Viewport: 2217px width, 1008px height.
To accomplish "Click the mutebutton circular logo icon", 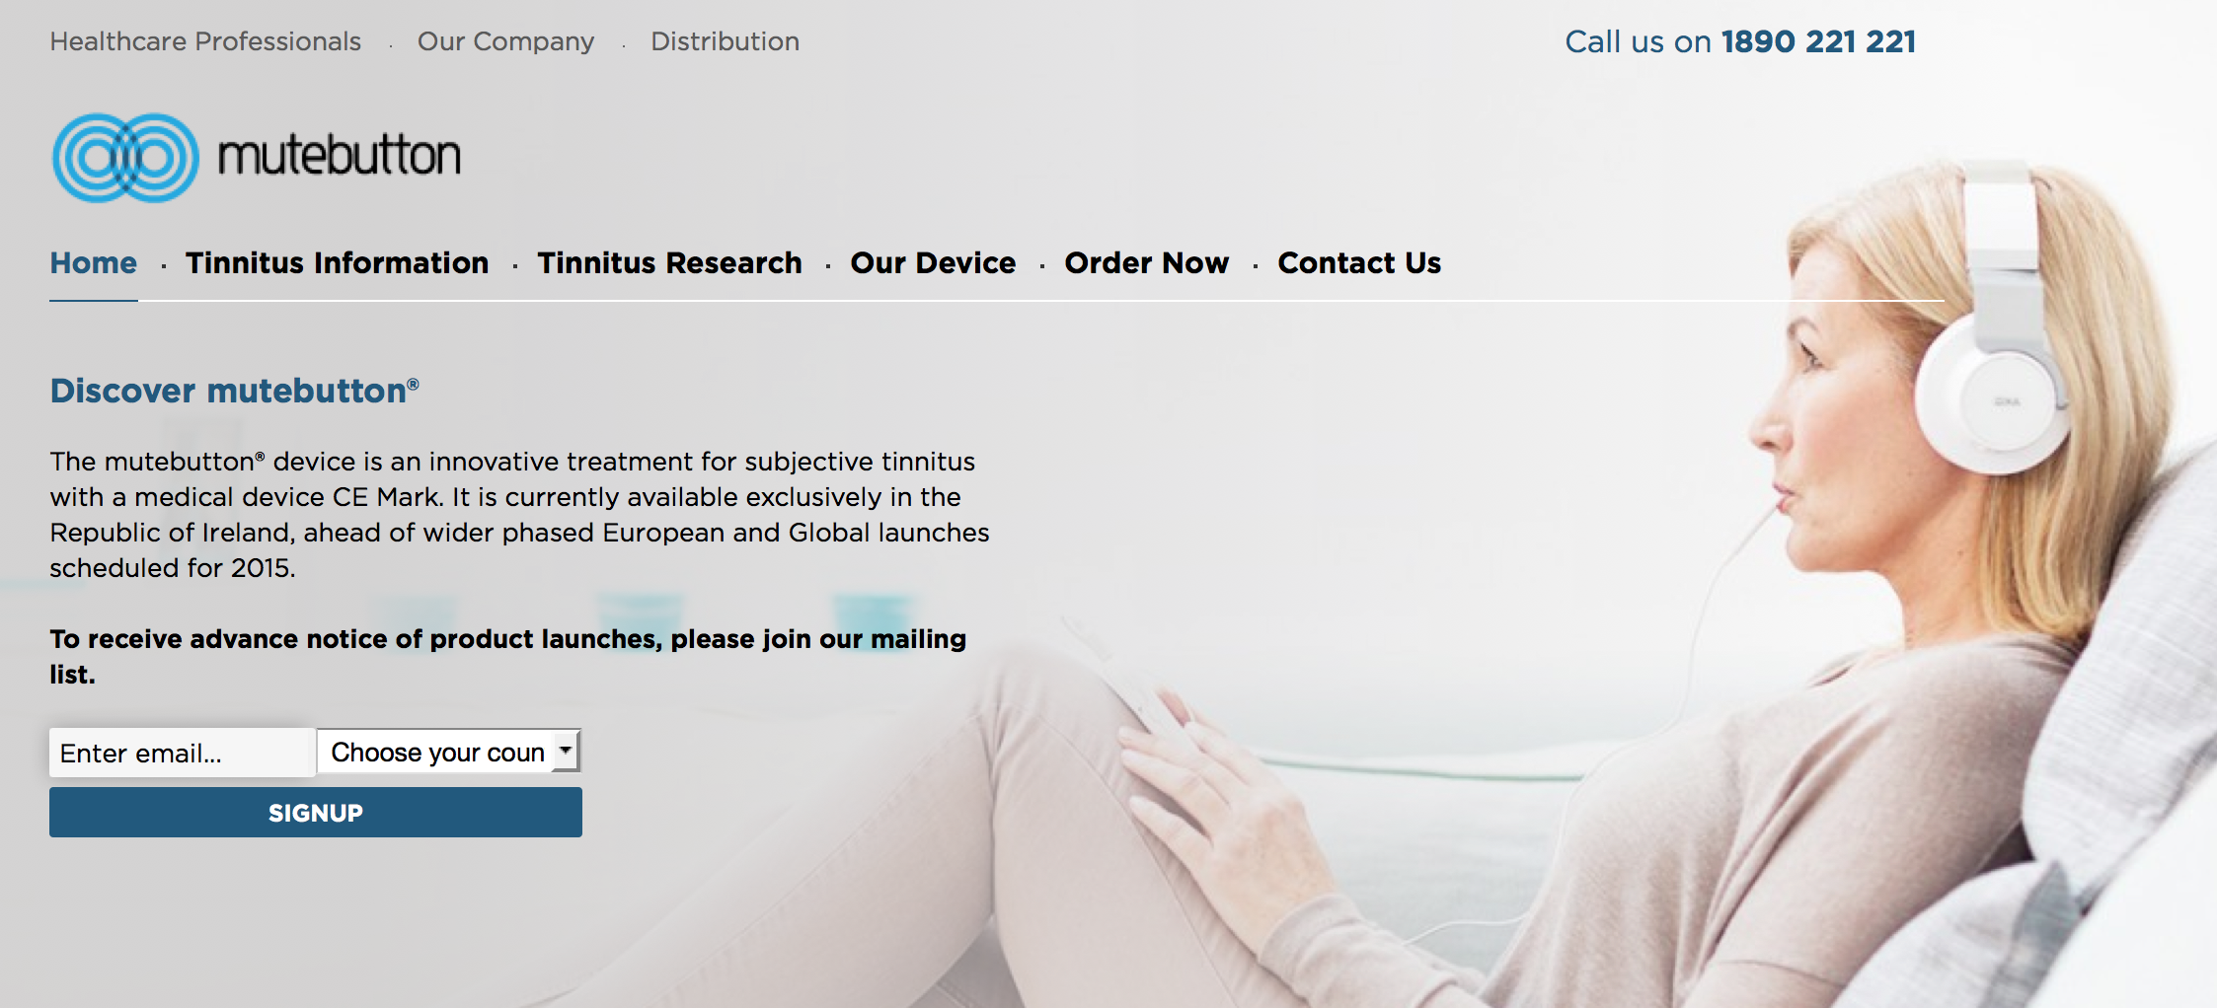I will (125, 158).
